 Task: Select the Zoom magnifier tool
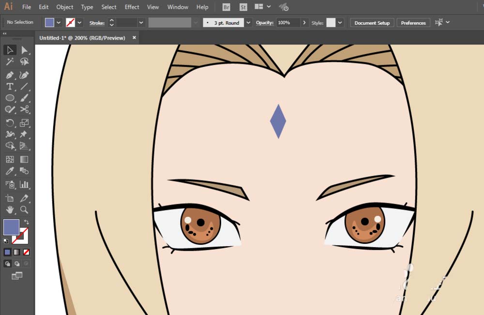point(24,210)
